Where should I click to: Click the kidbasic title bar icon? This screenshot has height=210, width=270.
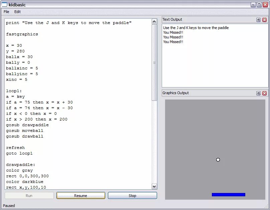pyautogui.click(x=4, y=5)
